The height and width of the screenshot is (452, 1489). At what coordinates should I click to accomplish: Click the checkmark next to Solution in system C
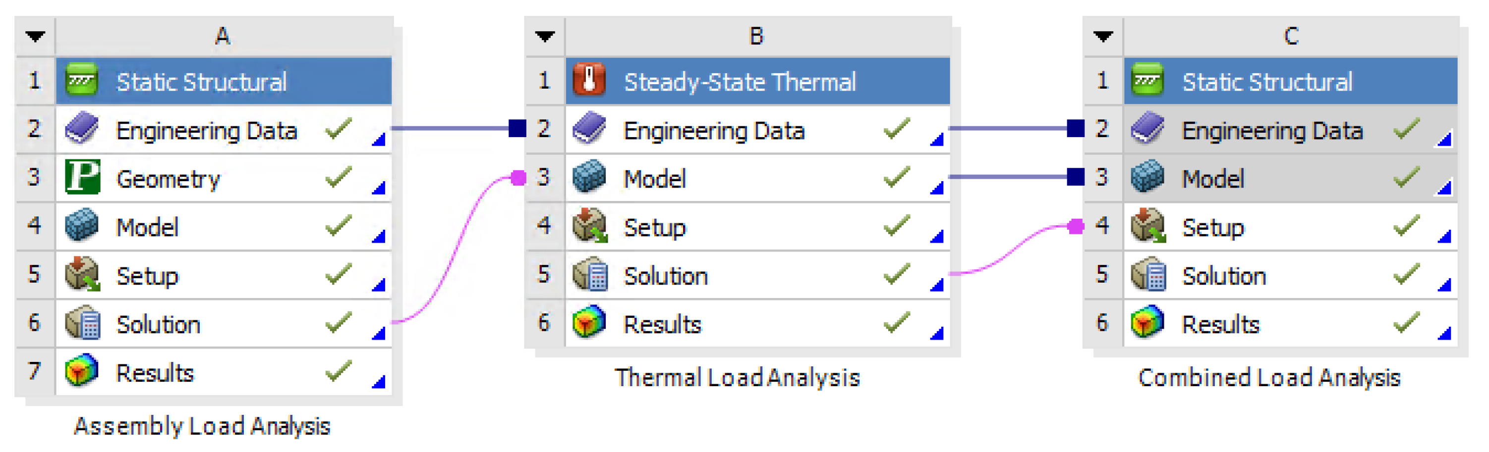point(1406,274)
